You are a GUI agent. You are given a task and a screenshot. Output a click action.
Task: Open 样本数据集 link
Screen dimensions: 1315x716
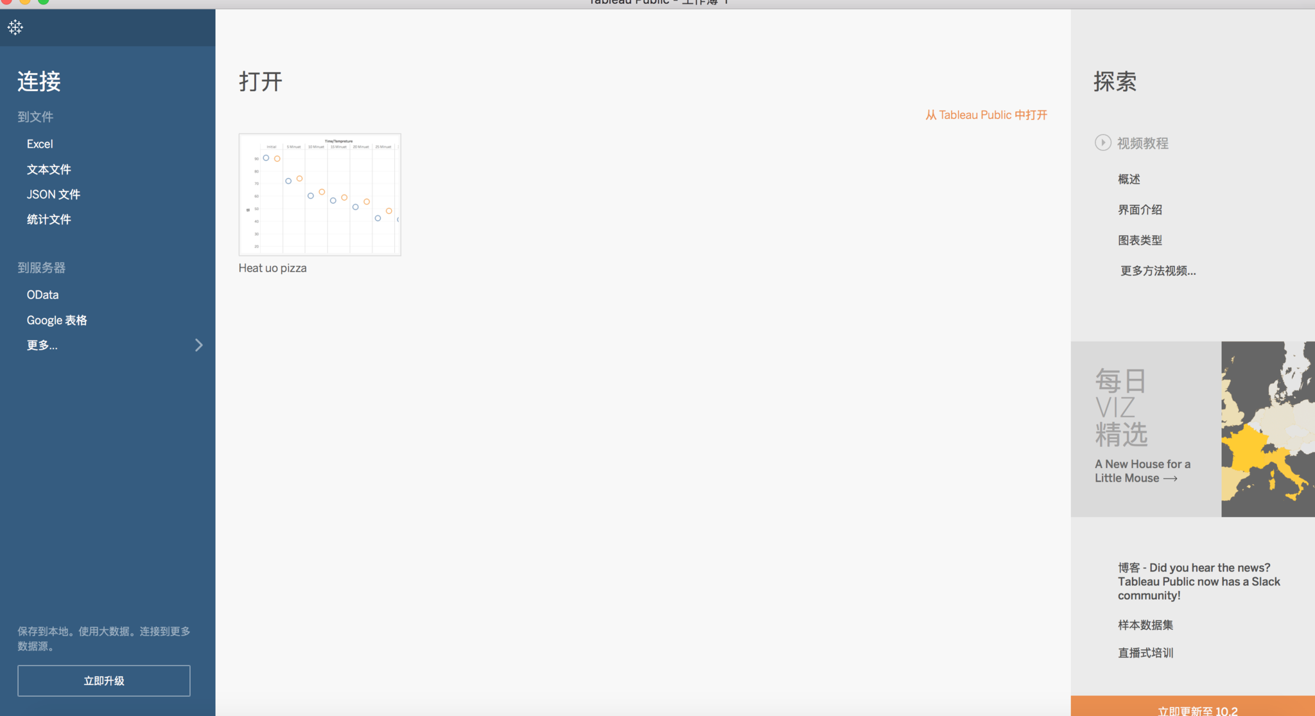pos(1145,625)
